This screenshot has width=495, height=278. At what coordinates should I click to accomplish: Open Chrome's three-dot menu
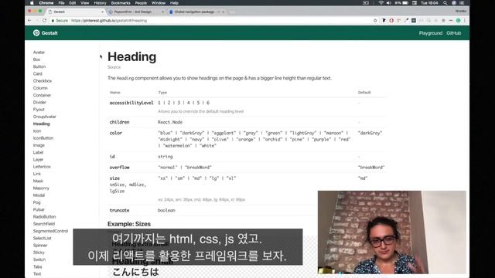pos(464,21)
